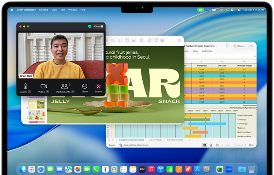Click the green encryption shield icon
Screen dimensions: 274x175
click(x=89, y=26)
